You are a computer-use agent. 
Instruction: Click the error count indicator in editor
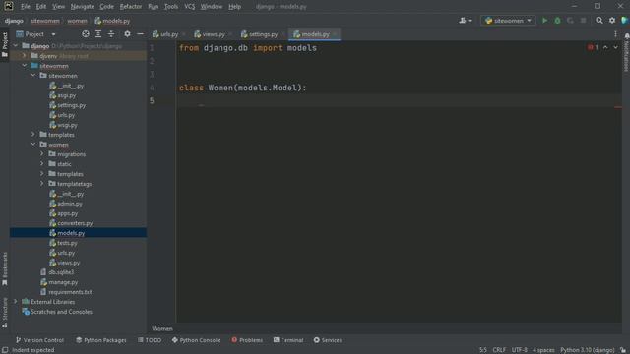point(593,48)
